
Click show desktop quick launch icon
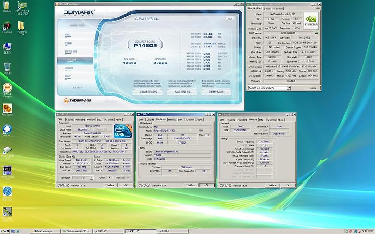14,231
